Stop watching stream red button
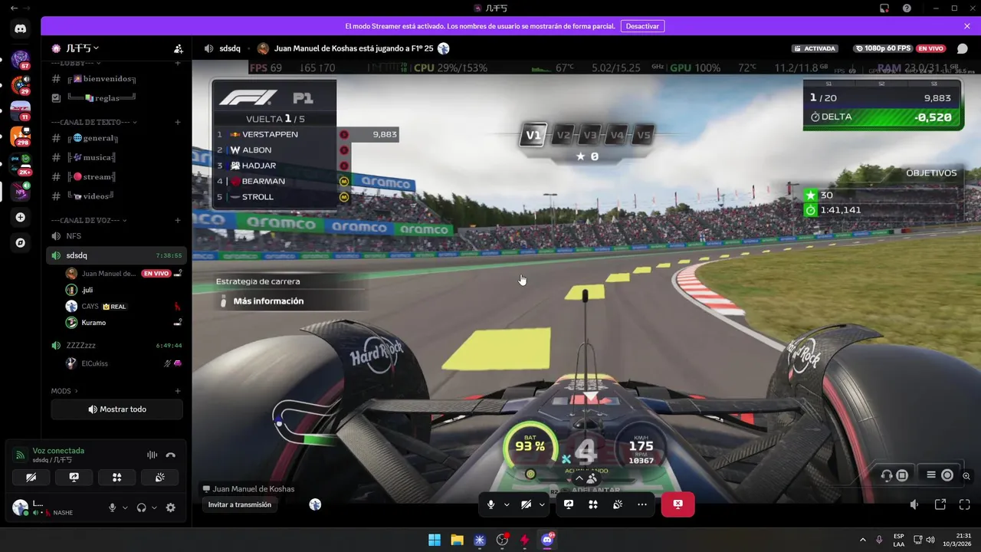Image resolution: width=981 pixels, height=552 pixels. pyautogui.click(x=678, y=504)
